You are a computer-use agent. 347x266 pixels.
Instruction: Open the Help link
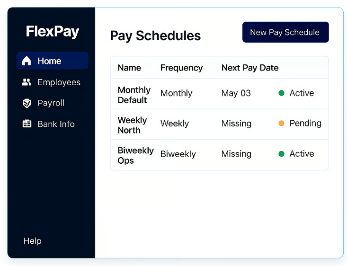click(x=32, y=241)
